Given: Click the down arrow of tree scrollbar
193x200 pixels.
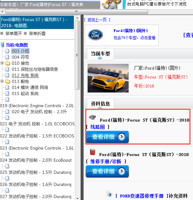Looking at the screenshot, I should click(x=77, y=198).
